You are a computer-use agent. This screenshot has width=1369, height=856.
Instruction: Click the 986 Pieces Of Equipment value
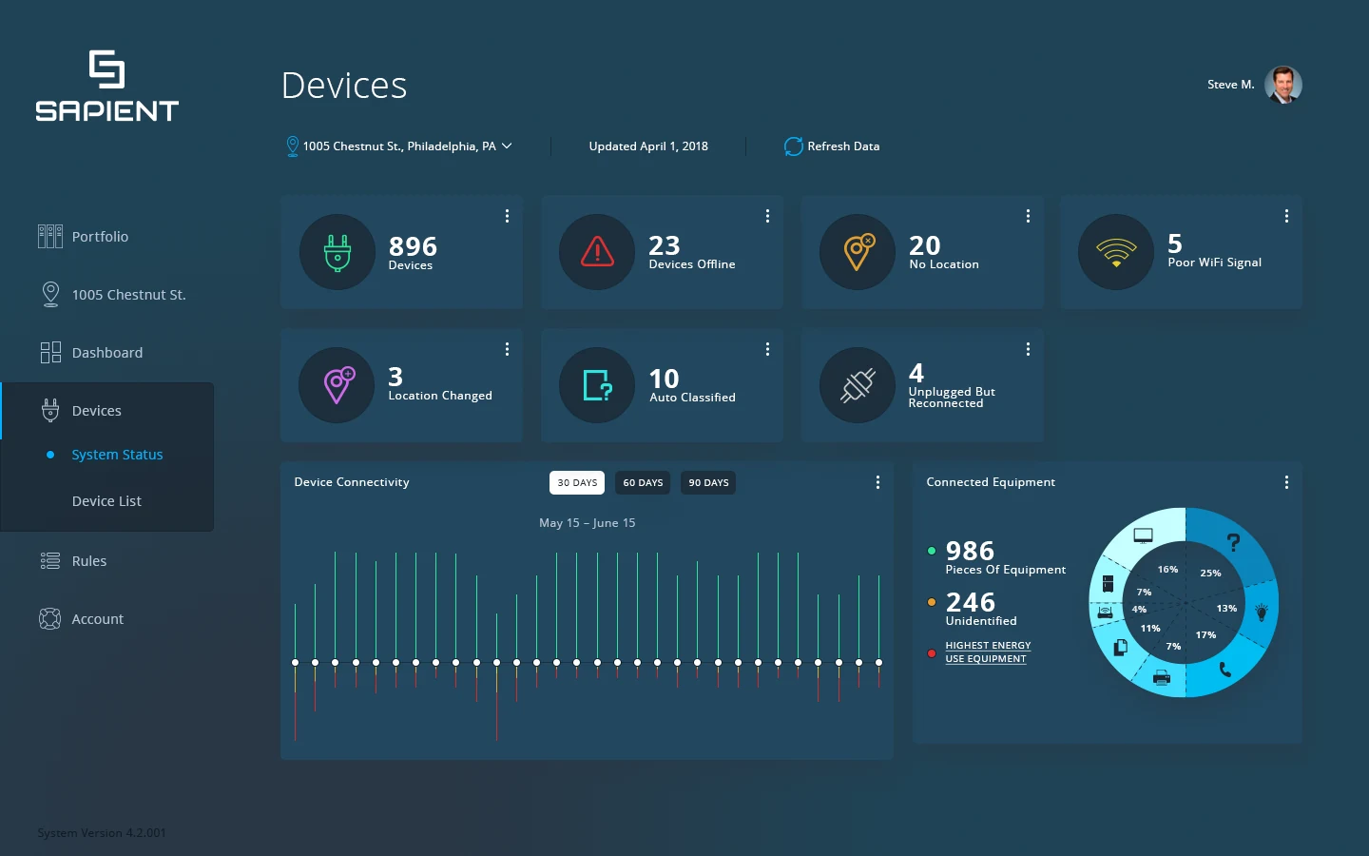pyautogui.click(x=970, y=551)
